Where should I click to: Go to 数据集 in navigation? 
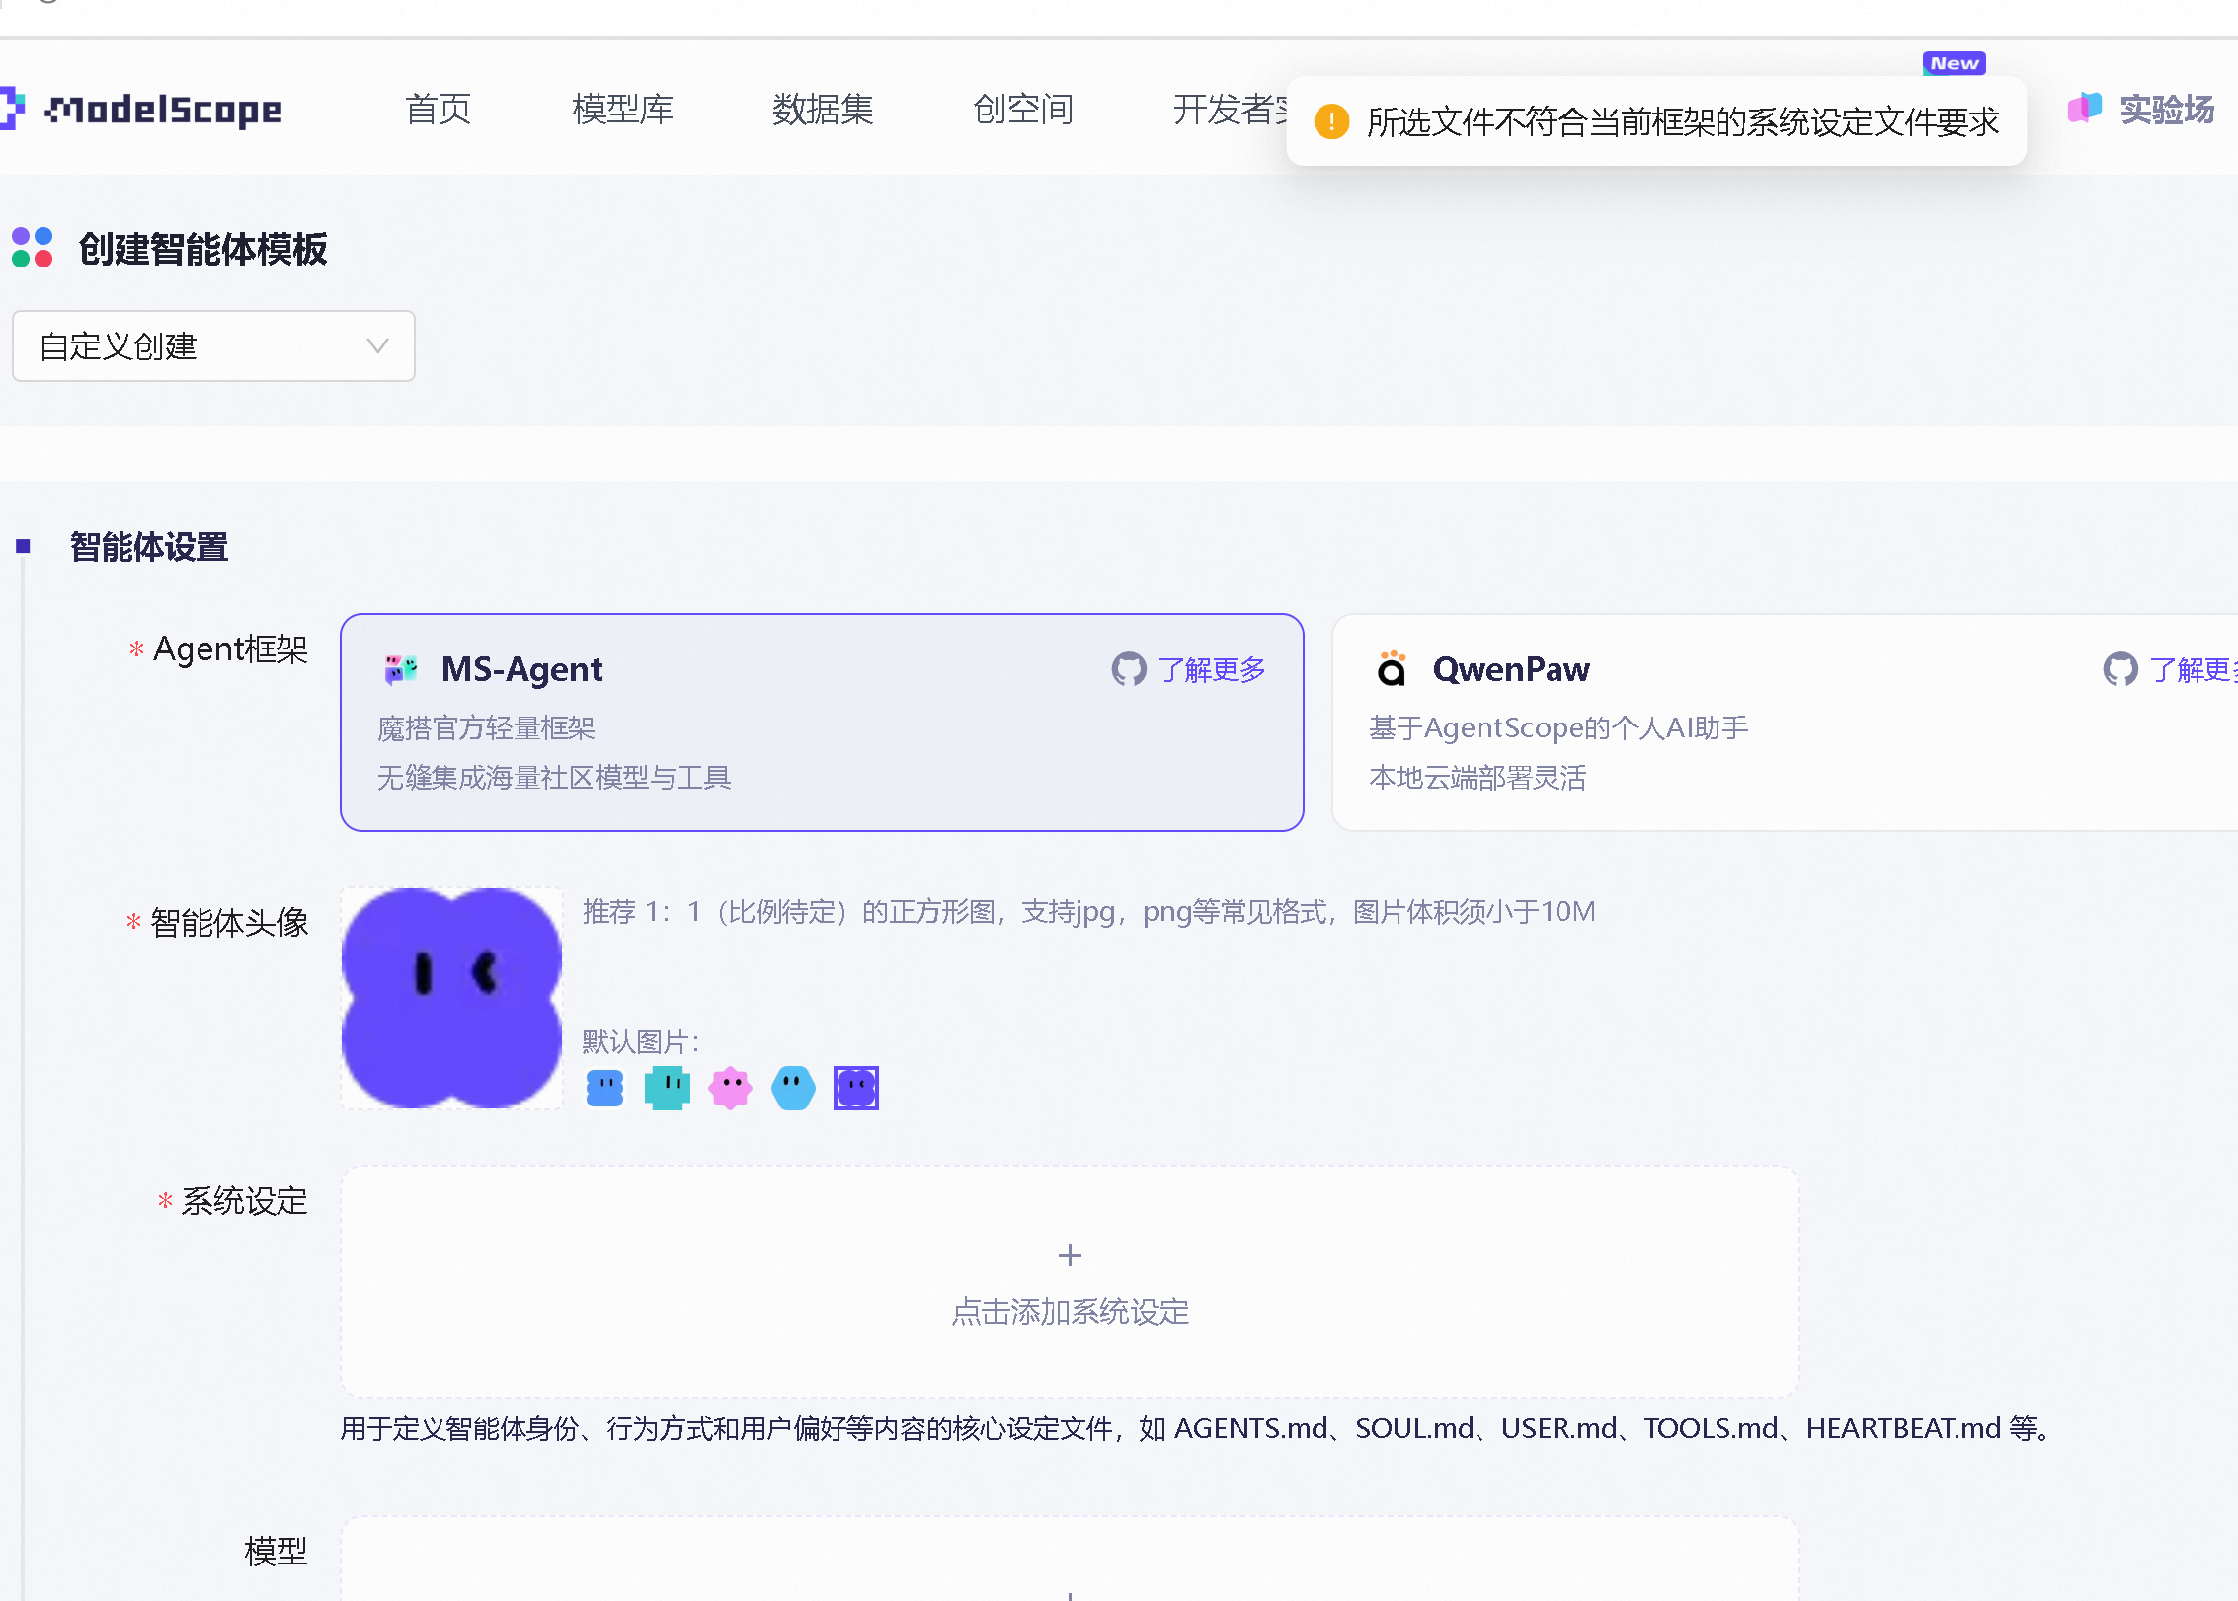(x=823, y=109)
